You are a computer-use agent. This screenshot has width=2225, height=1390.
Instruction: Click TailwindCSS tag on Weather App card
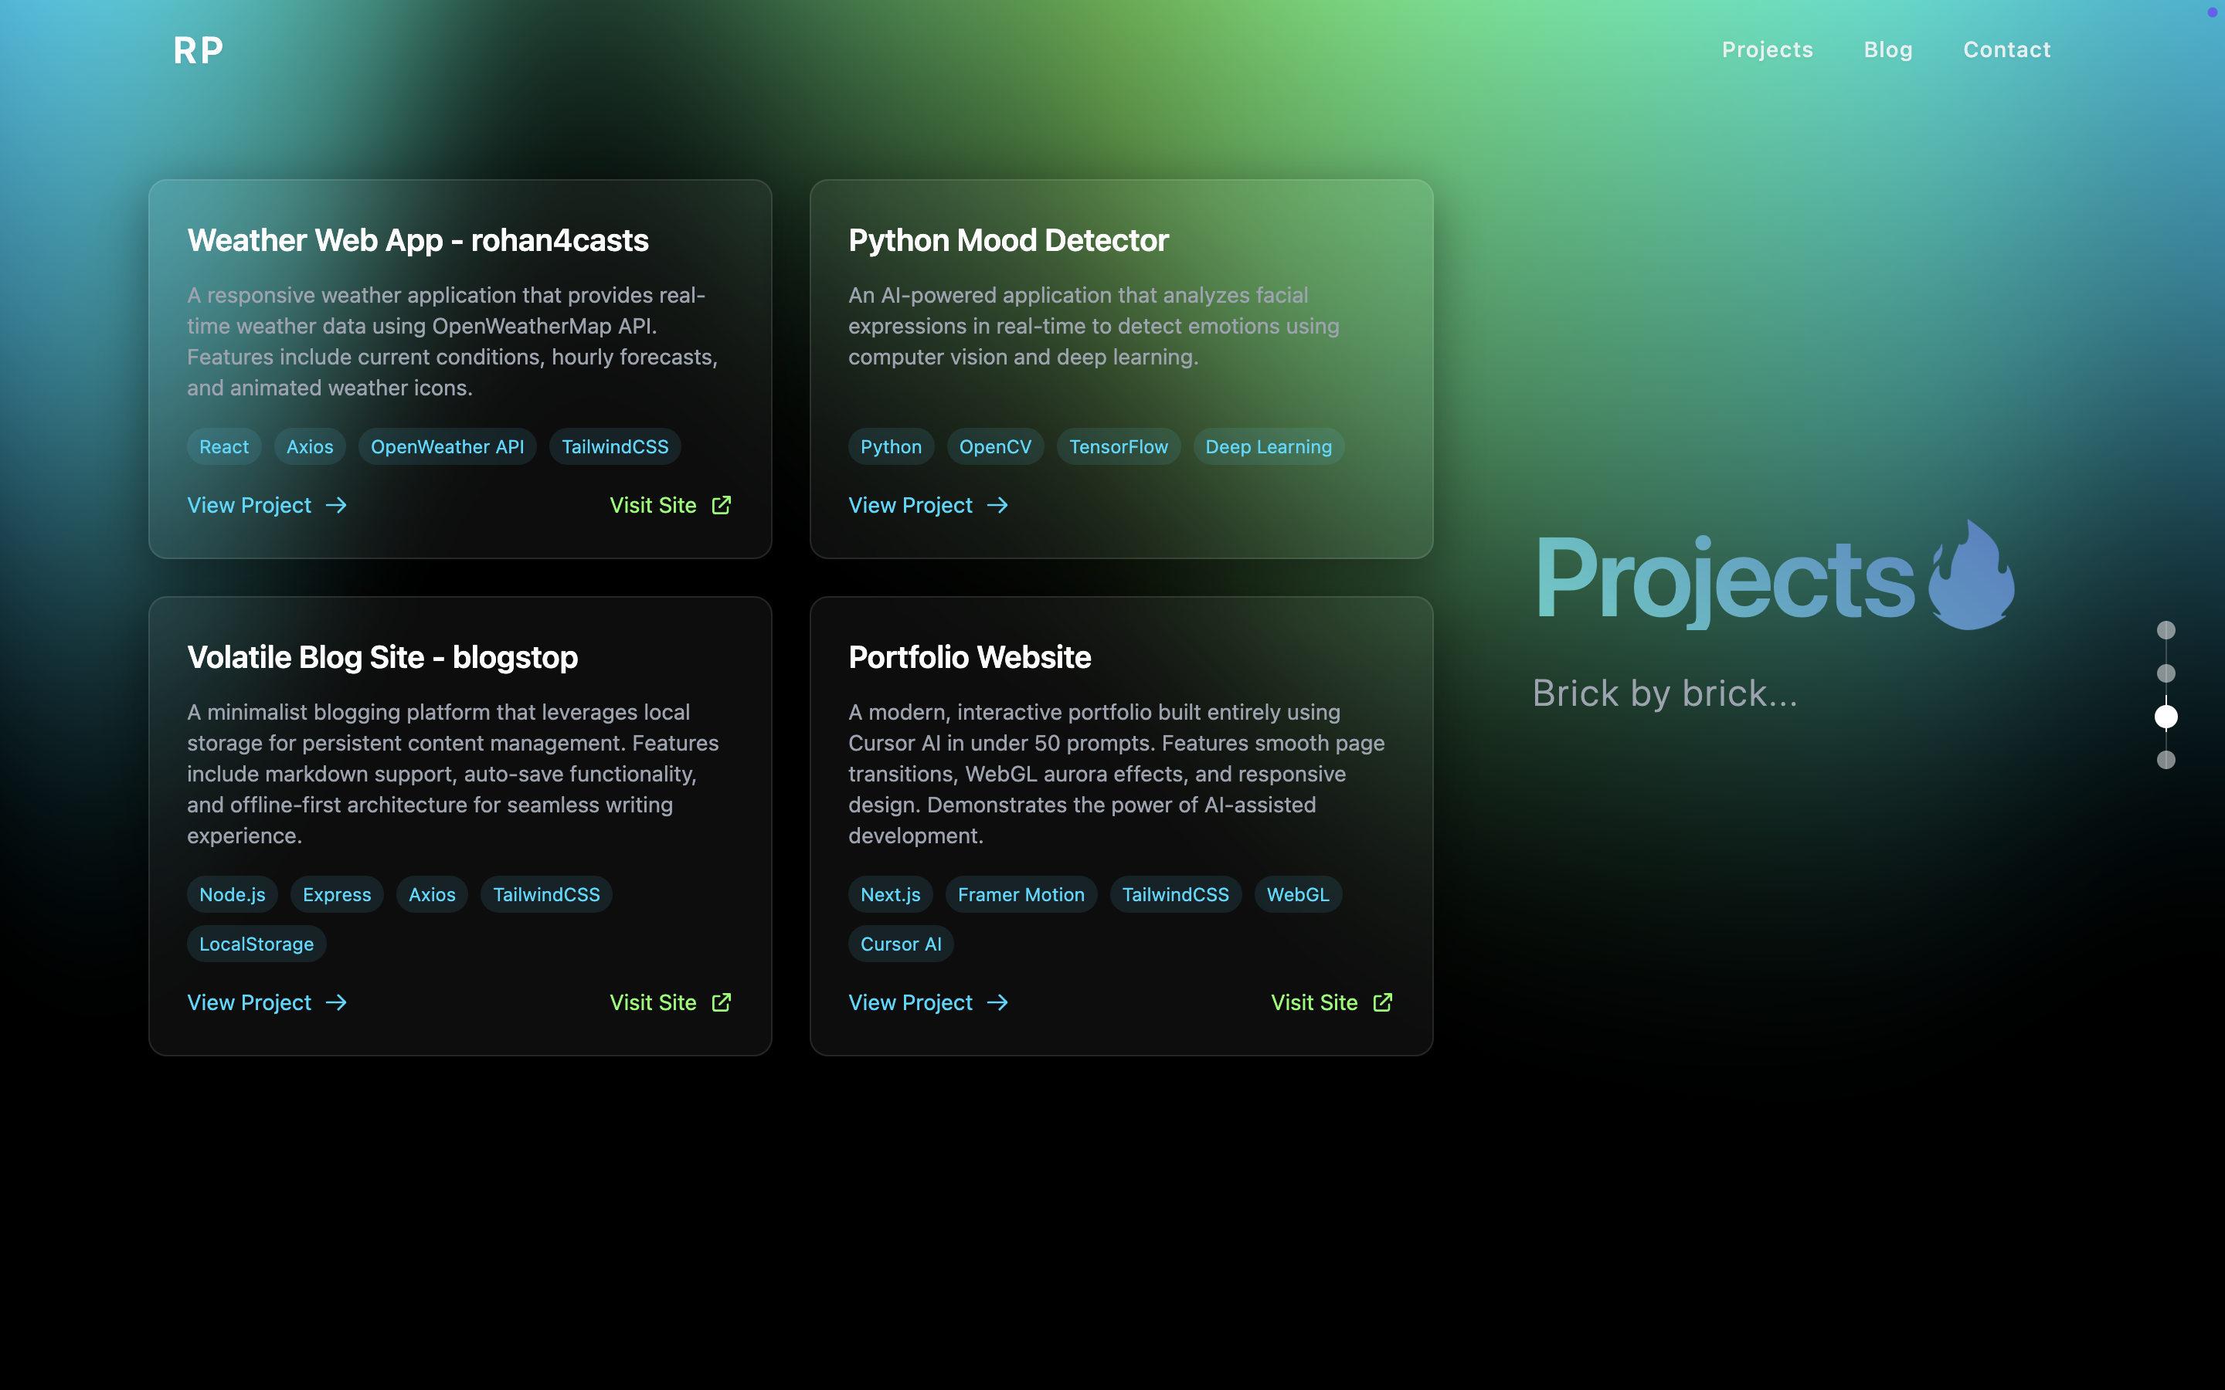pos(615,447)
